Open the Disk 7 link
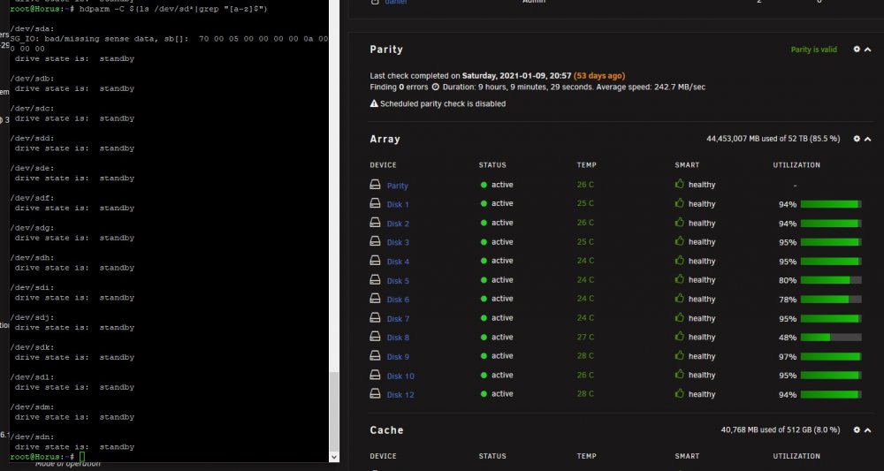884x471 pixels. 398,319
